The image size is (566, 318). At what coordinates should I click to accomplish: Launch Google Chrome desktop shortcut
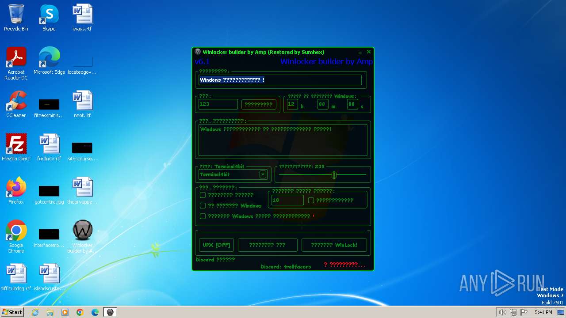pos(16,236)
